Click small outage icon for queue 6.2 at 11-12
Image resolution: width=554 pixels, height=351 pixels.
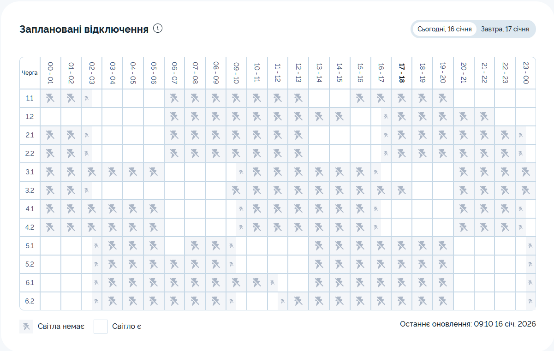point(282,301)
